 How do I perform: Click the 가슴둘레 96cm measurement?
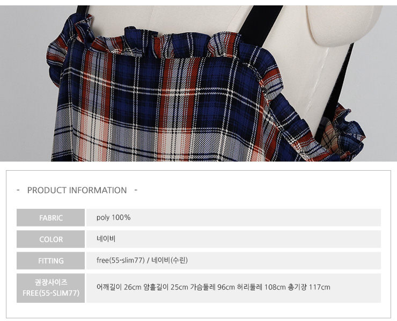point(212,287)
